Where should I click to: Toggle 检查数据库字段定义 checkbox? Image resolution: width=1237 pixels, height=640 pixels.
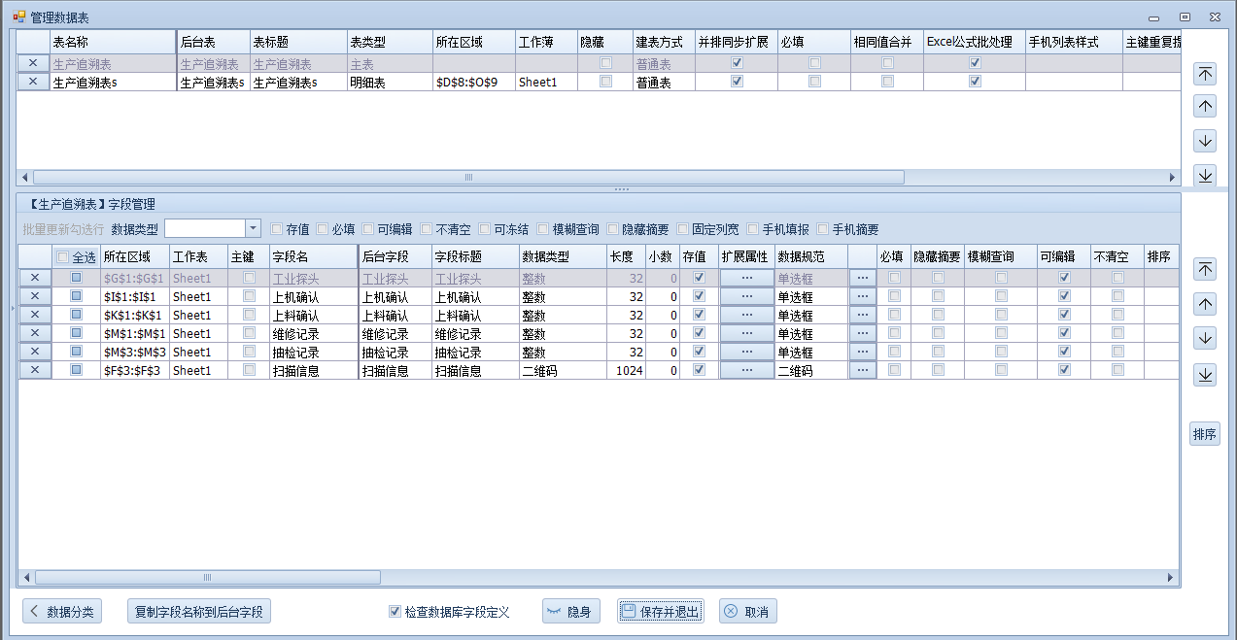395,612
